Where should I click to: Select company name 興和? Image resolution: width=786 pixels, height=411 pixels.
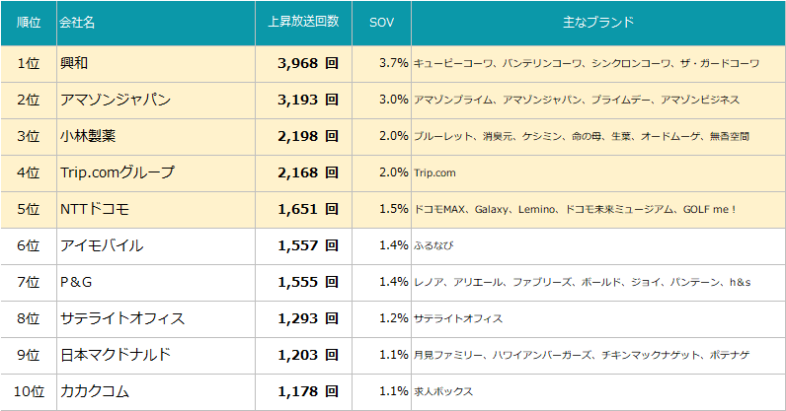74,63
